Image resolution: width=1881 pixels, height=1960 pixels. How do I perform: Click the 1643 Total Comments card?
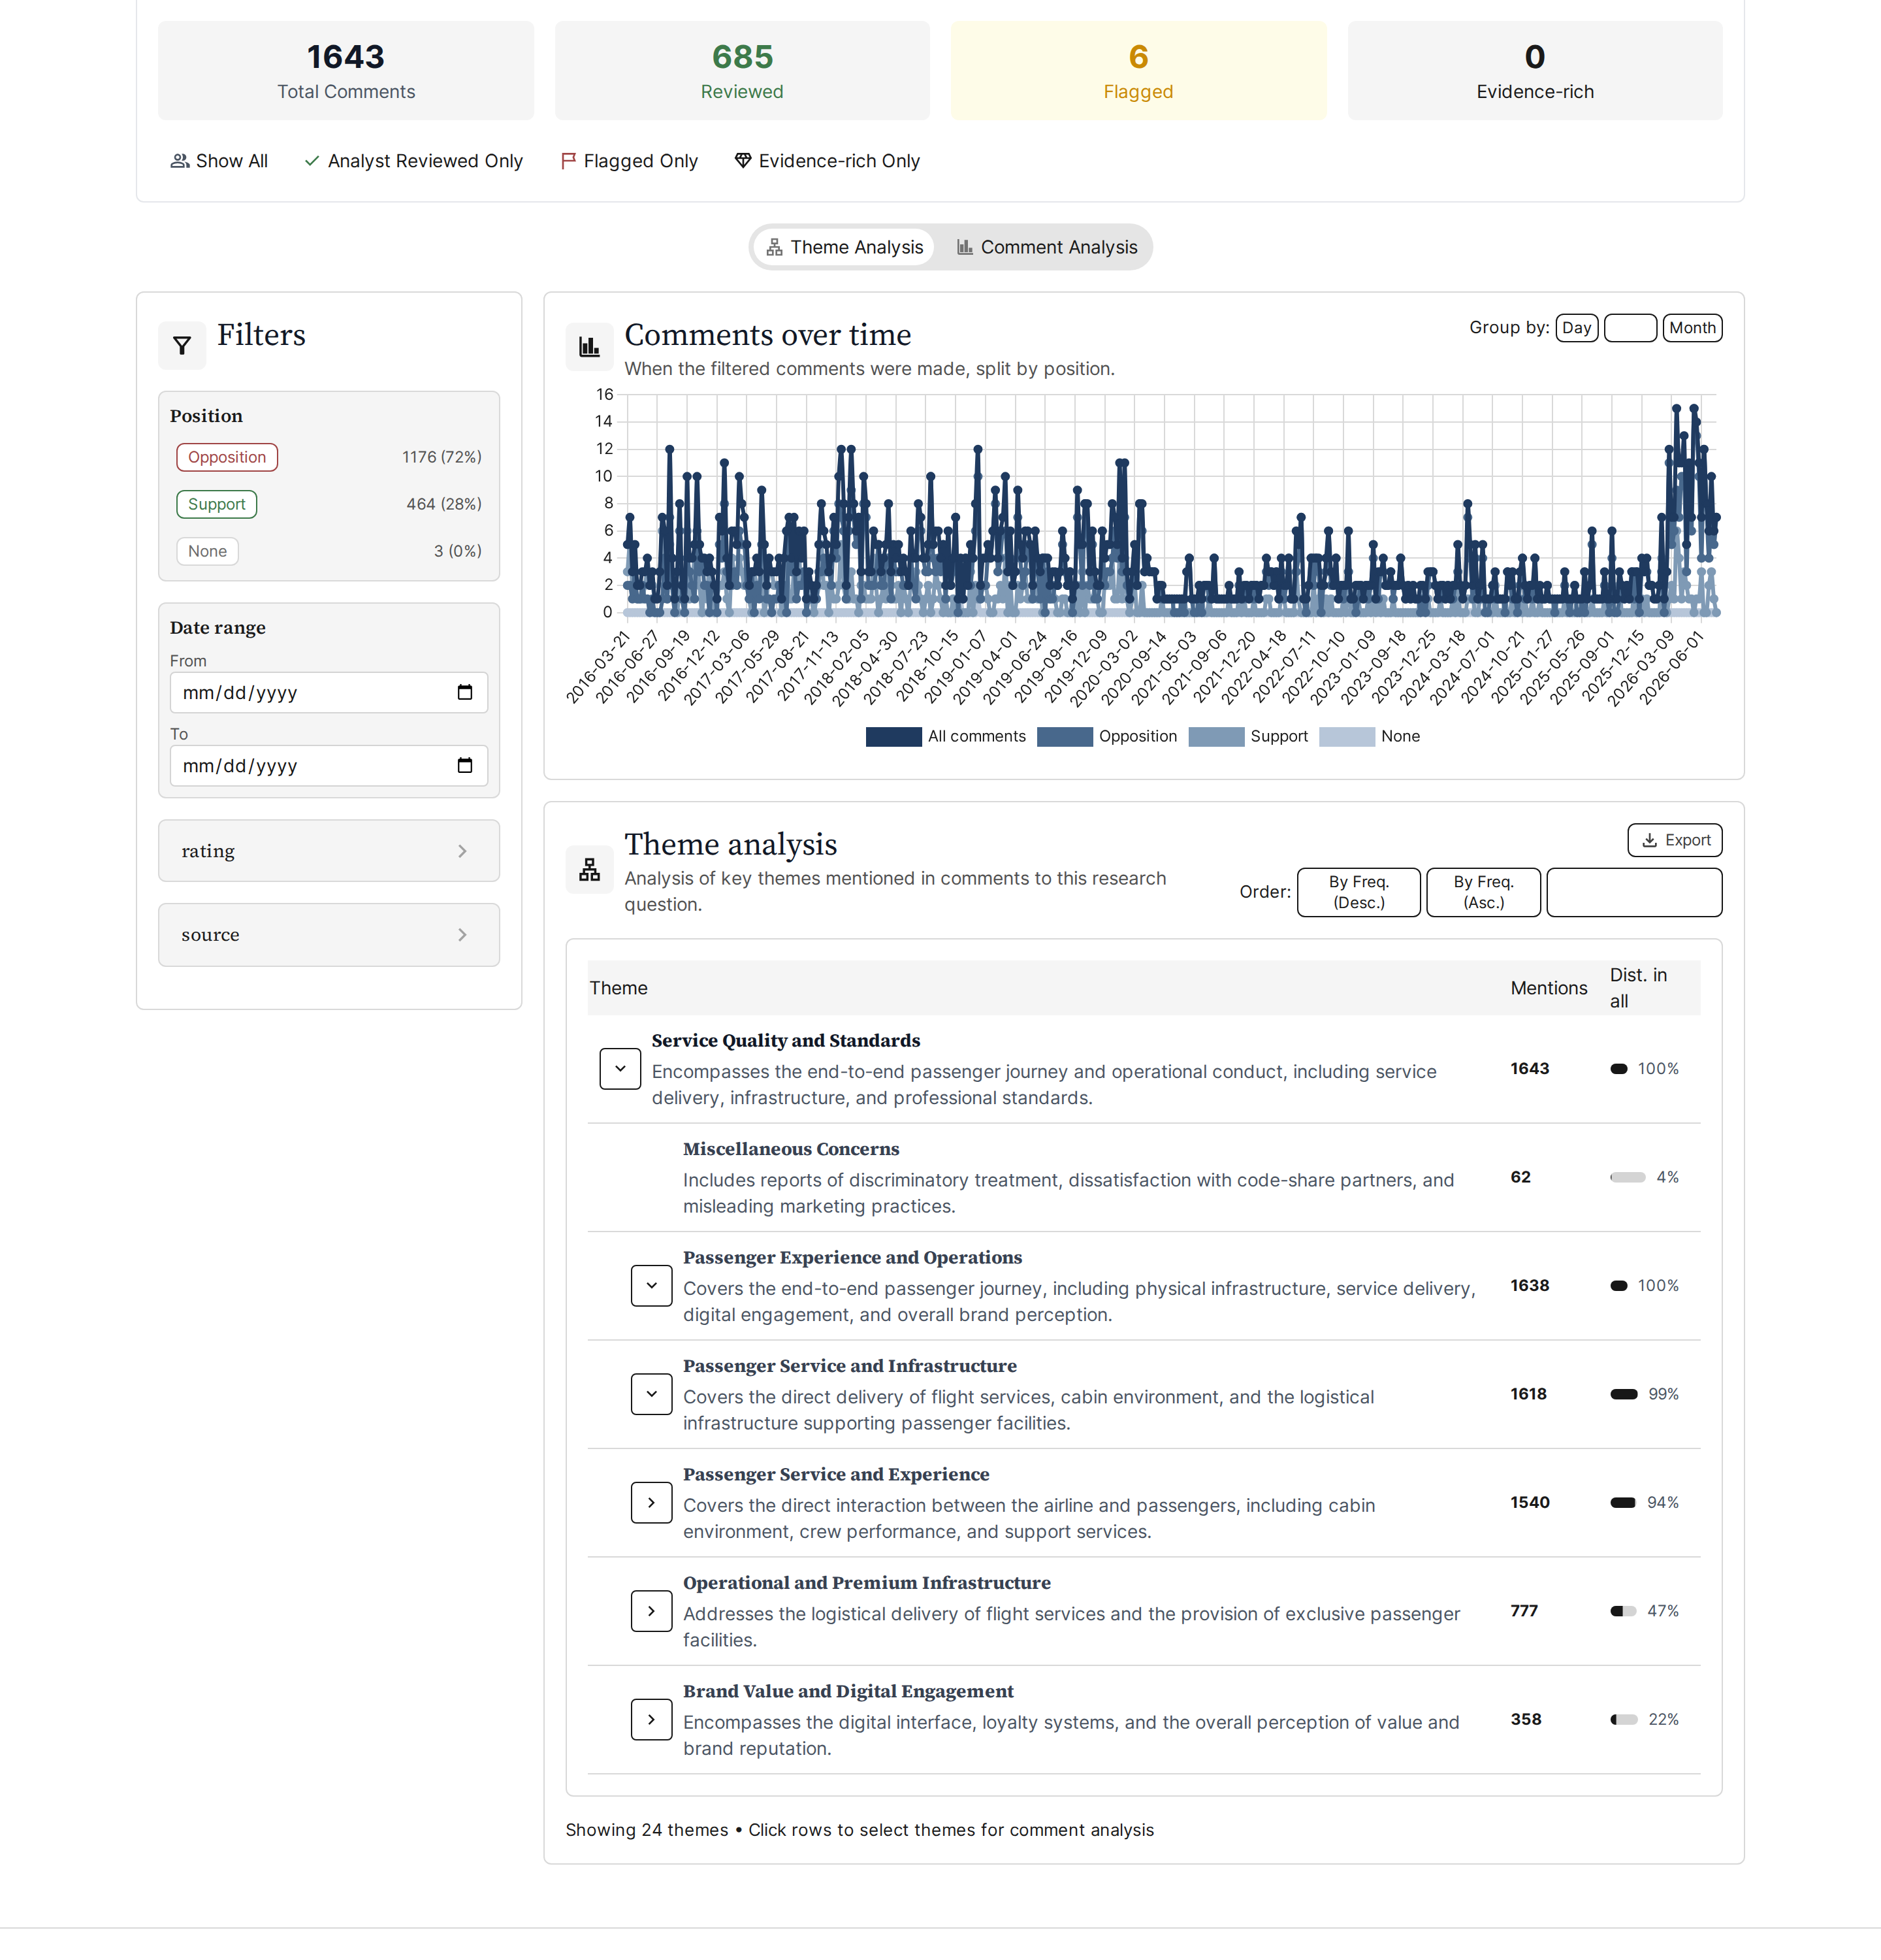[x=346, y=71]
